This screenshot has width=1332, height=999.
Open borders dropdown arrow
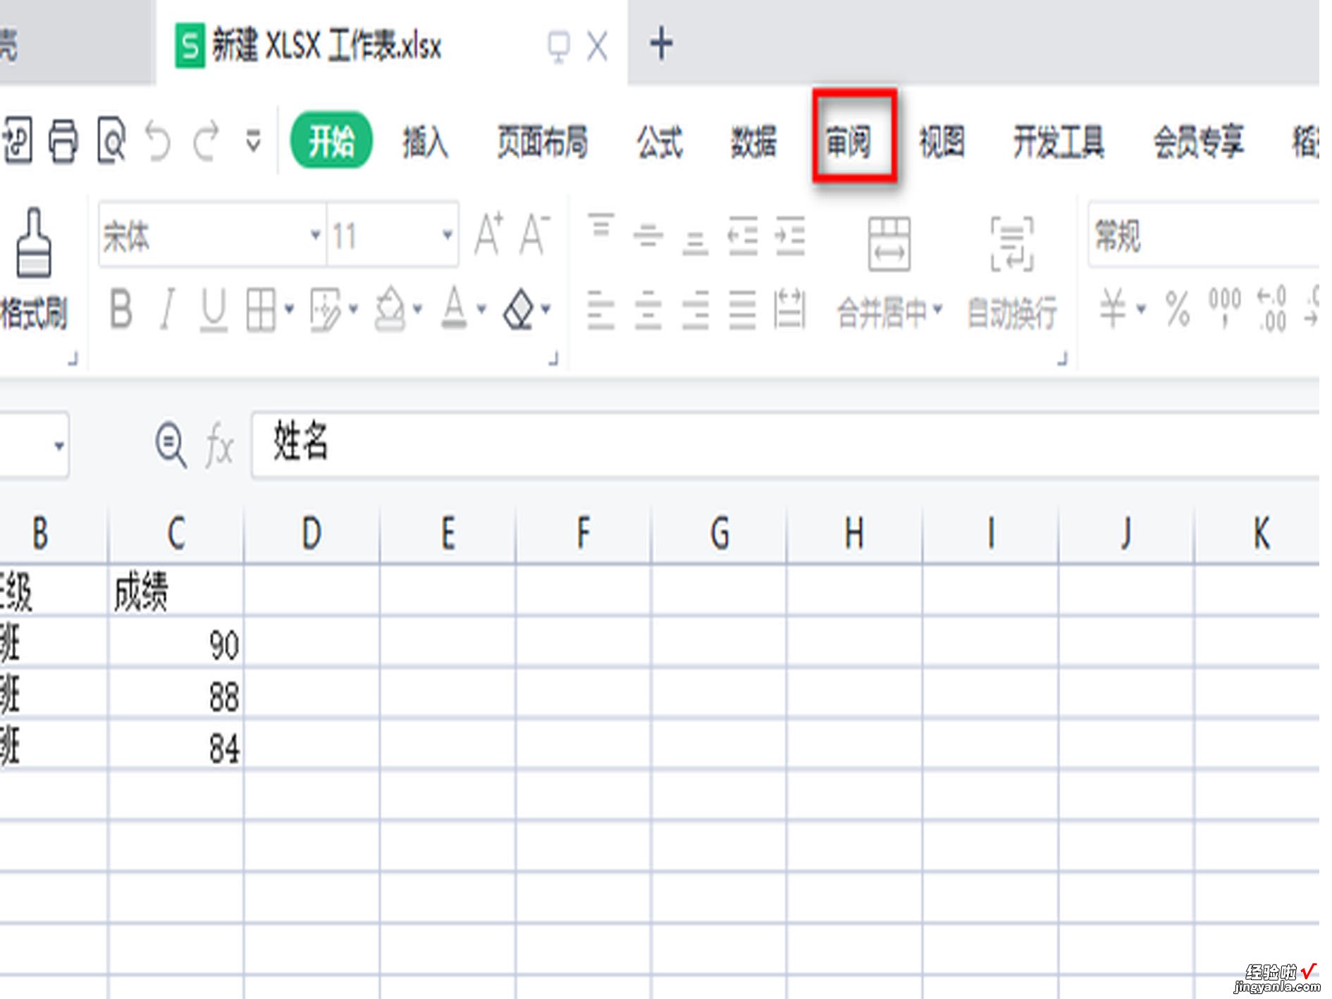pos(289,309)
